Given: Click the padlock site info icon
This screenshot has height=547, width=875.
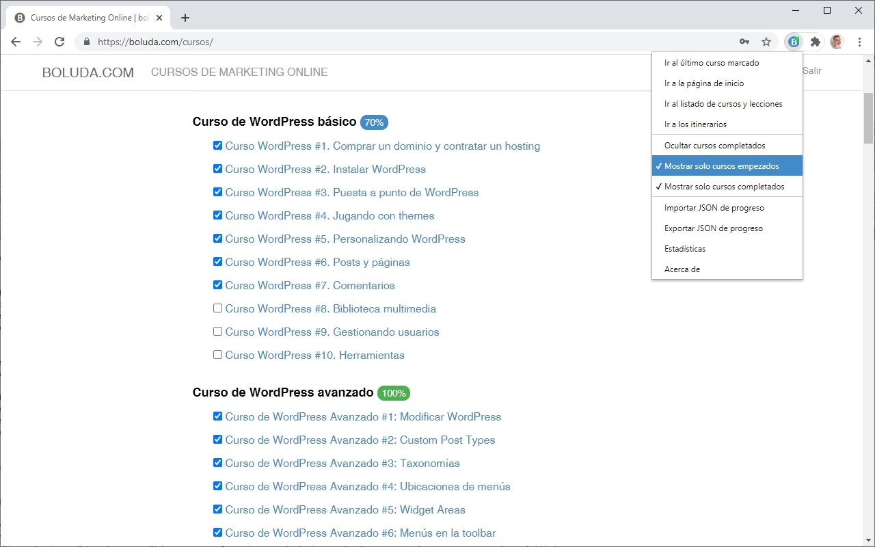Looking at the screenshot, I should pyautogui.click(x=86, y=42).
